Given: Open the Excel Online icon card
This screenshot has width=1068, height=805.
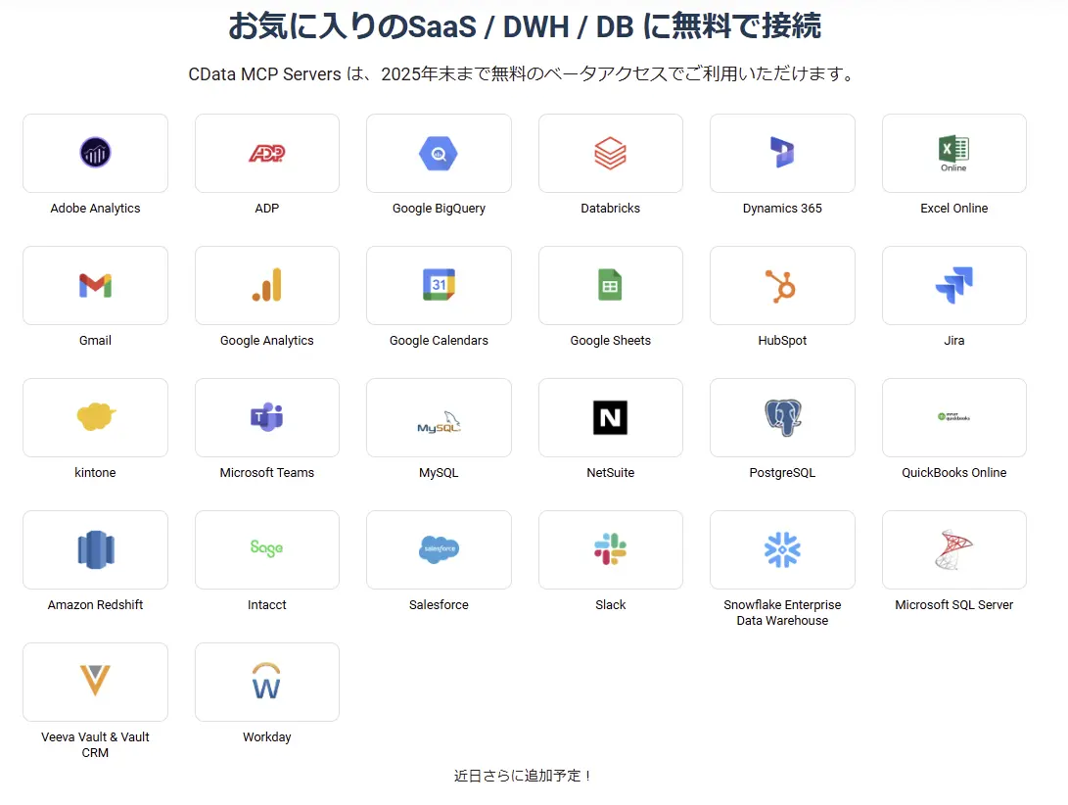Looking at the screenshot, I should [x=953, y=153].
